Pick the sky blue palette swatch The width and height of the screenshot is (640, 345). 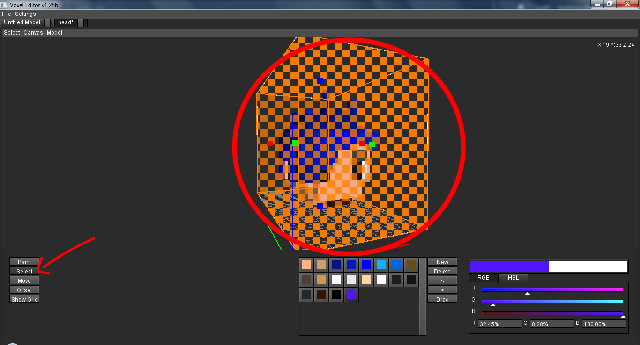(x=381, y=265)
